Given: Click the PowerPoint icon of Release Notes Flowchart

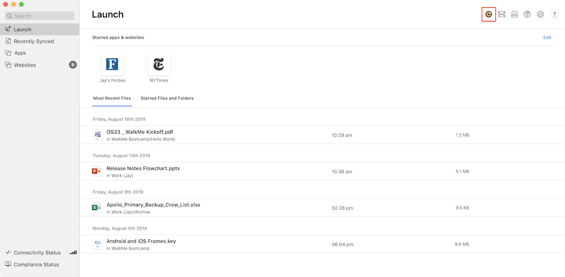Looking at the screenshot, I should (97, 172).
